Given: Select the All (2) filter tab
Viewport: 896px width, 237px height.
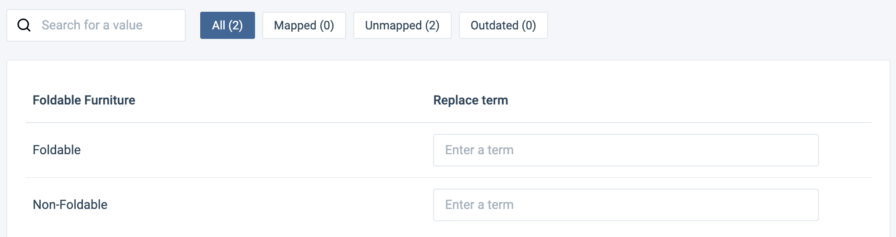Looking at the screenshot, I should (227, 25).
